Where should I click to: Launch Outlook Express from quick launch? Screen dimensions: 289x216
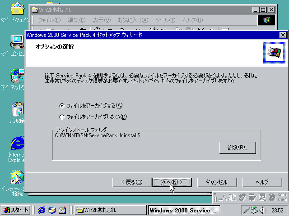(52, 210)
